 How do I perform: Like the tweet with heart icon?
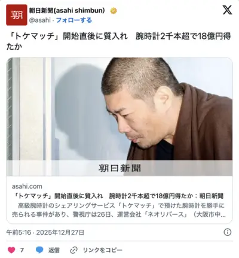tap(11, 250)
